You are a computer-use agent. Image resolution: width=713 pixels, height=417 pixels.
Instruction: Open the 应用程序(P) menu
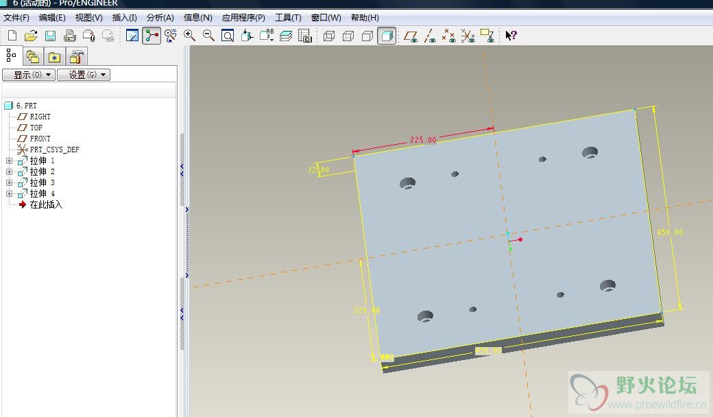coord(243,18)
